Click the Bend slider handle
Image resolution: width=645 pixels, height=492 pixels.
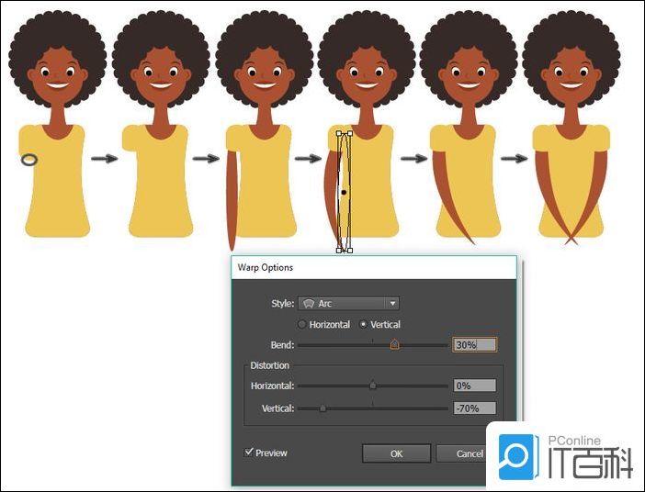click(x=394, y=344)
